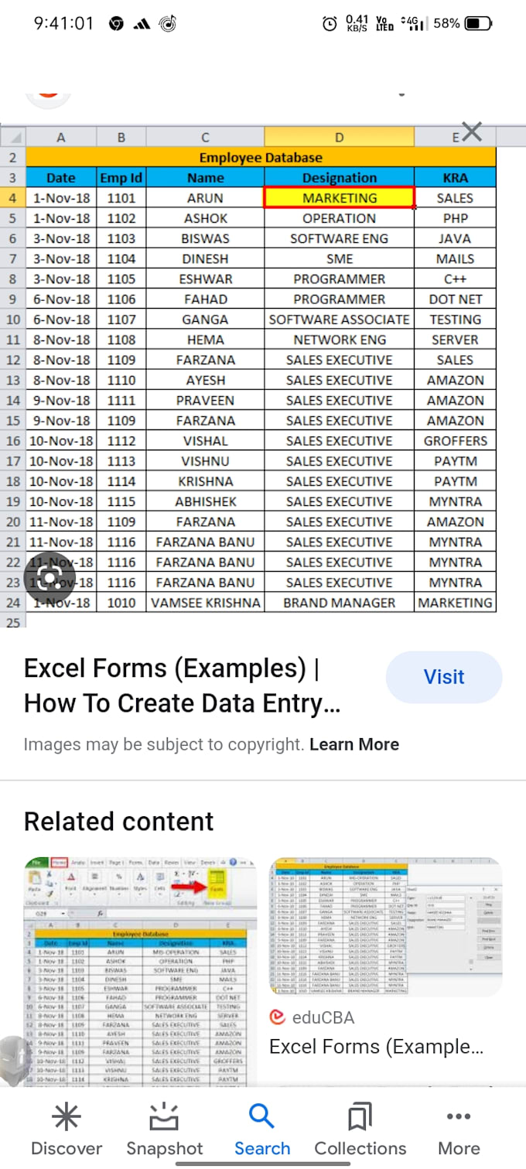This screenshot has width=526, height=1169.
Task: Close the image preview with the X
Action: point(470,132)
